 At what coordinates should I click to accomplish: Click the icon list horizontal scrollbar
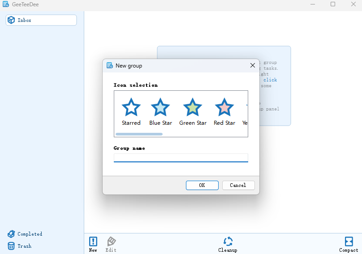click(x=139, y=134)
